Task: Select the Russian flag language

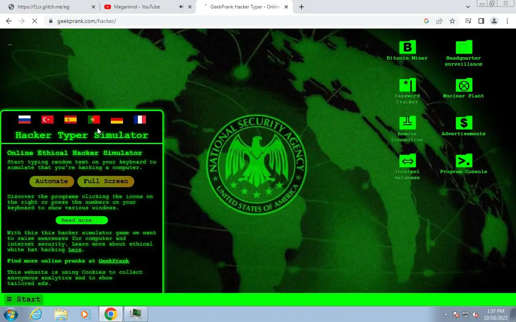Action: 25,120
